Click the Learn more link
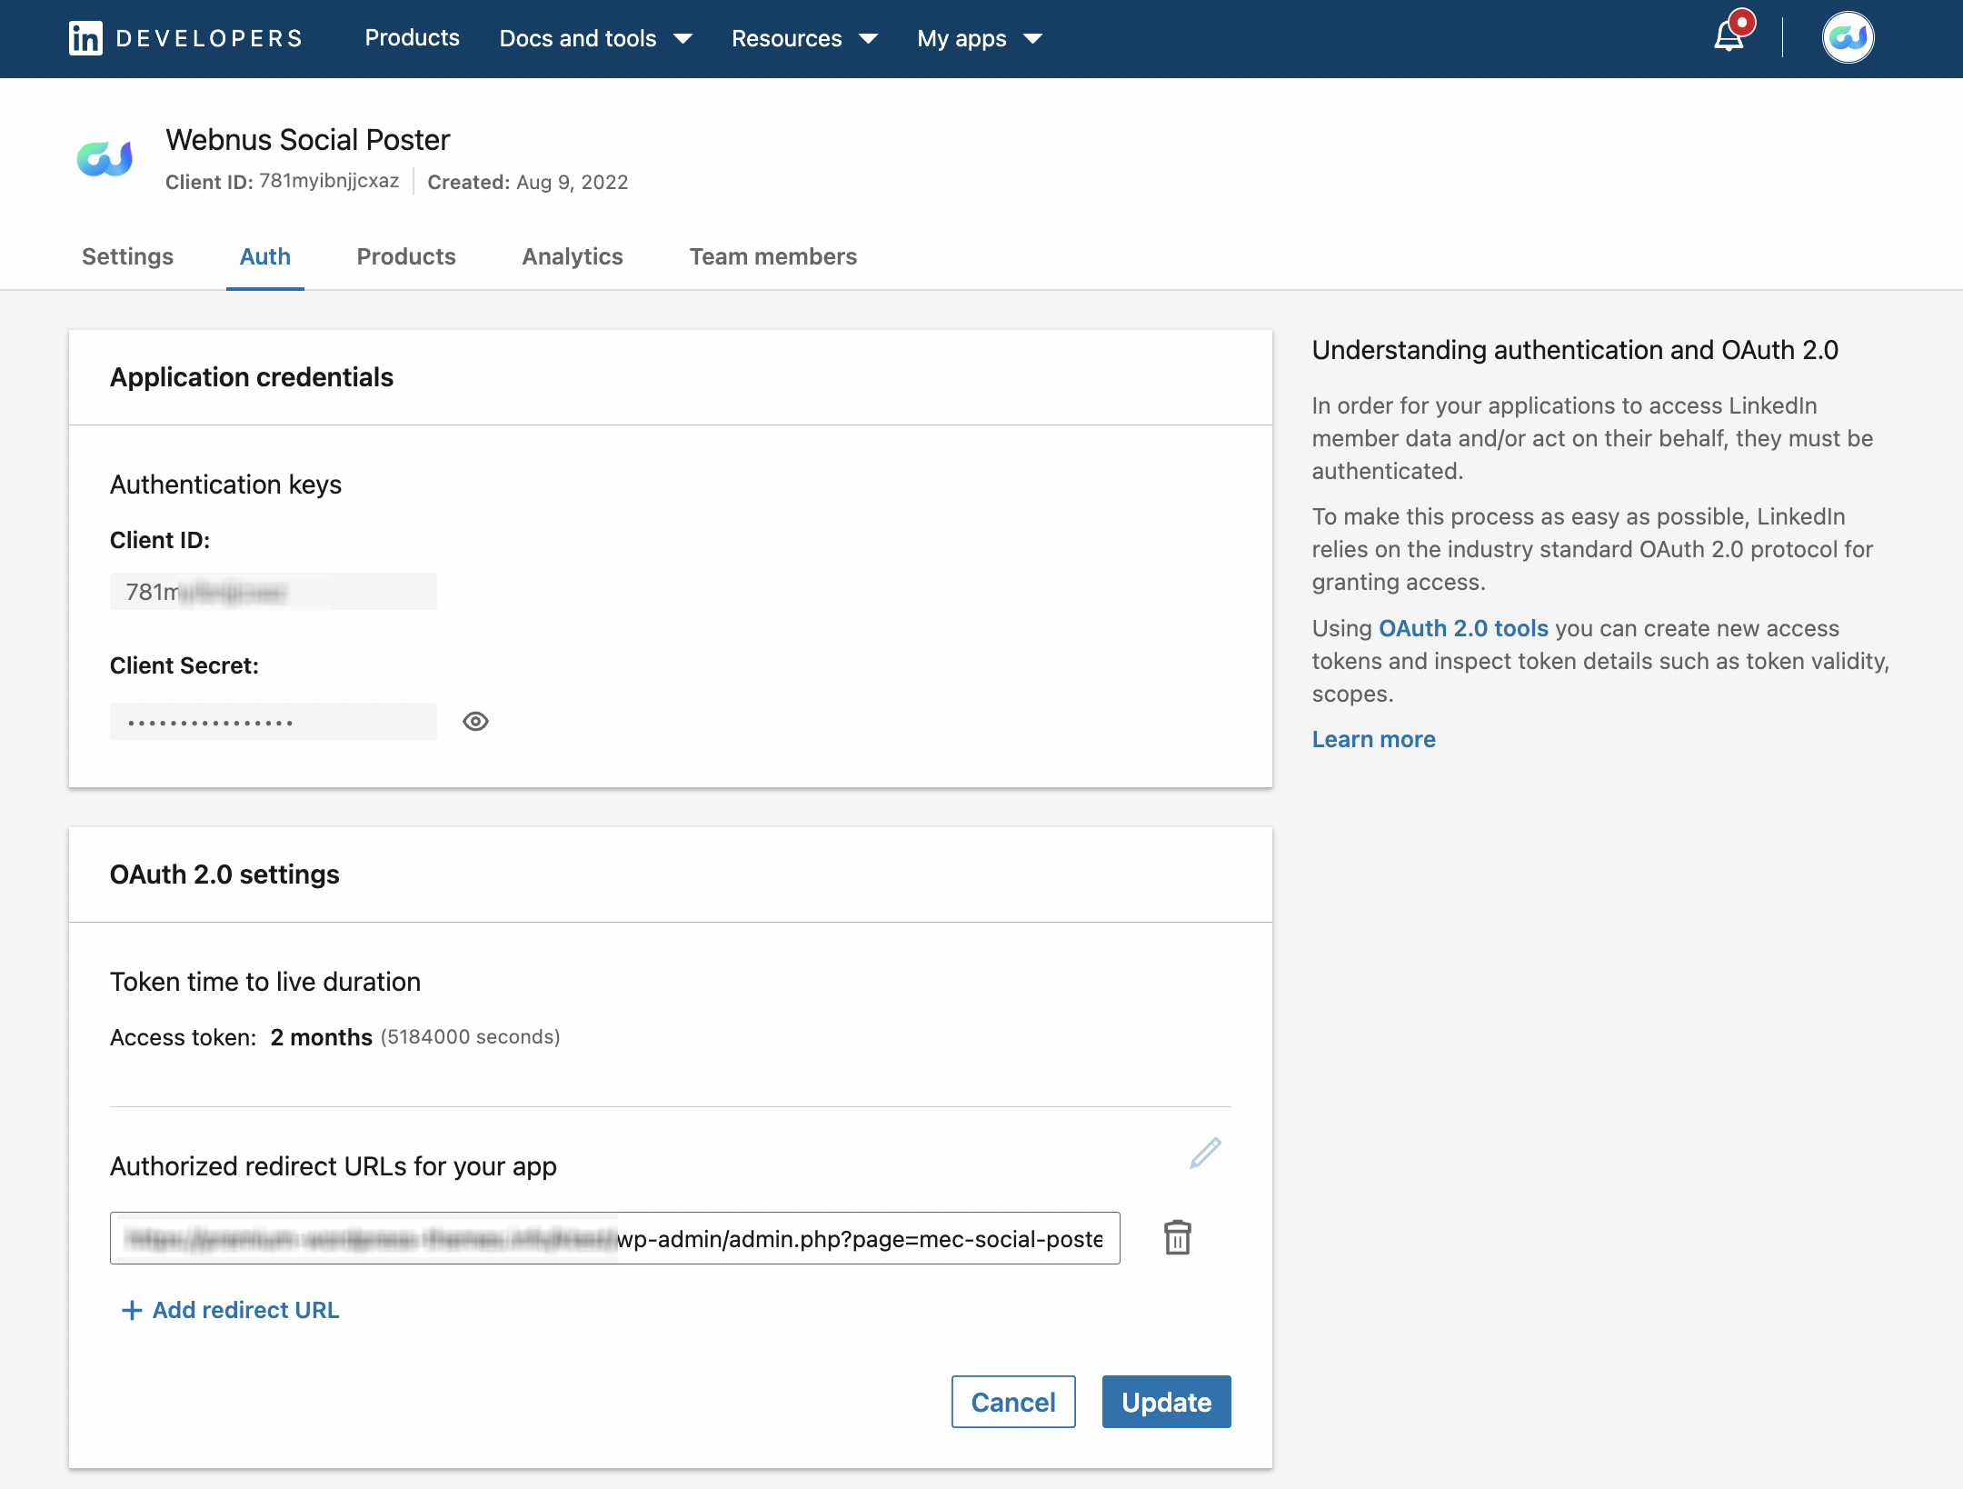1963x1489 pixels. (x=1373, y=739)
